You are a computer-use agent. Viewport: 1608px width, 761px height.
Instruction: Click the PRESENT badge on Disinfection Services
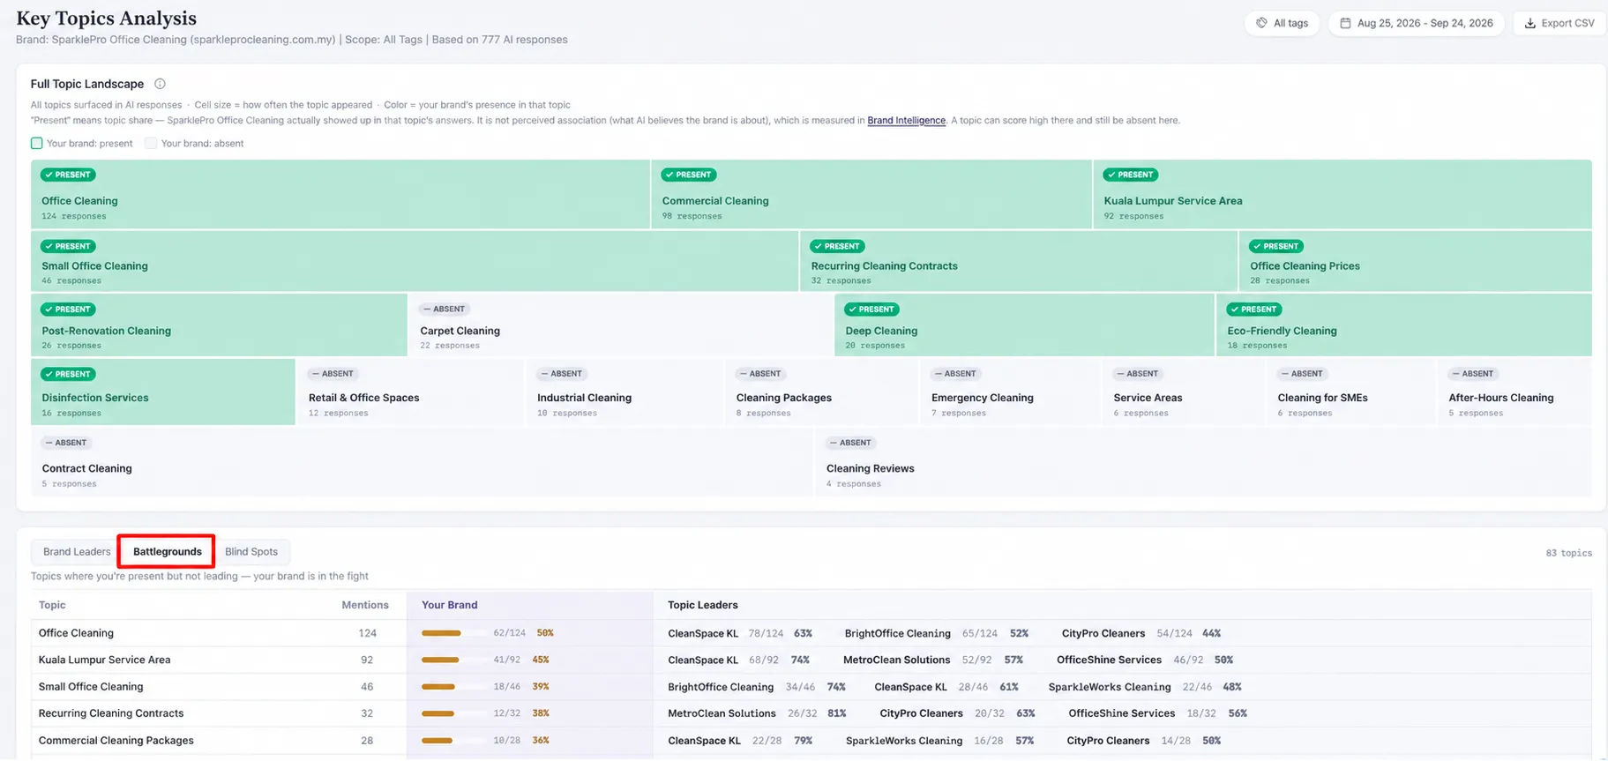click(x=69, y=374)
